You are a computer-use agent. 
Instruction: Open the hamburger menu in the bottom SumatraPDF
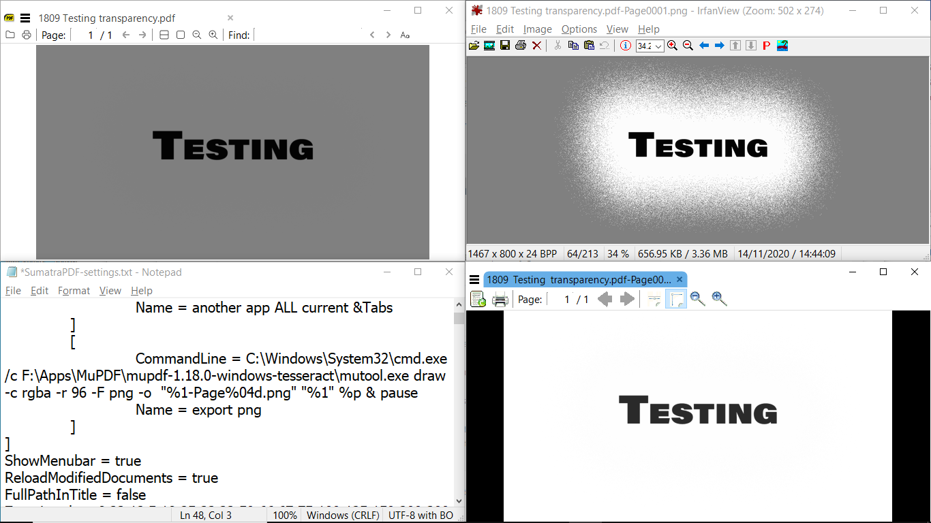473,279
